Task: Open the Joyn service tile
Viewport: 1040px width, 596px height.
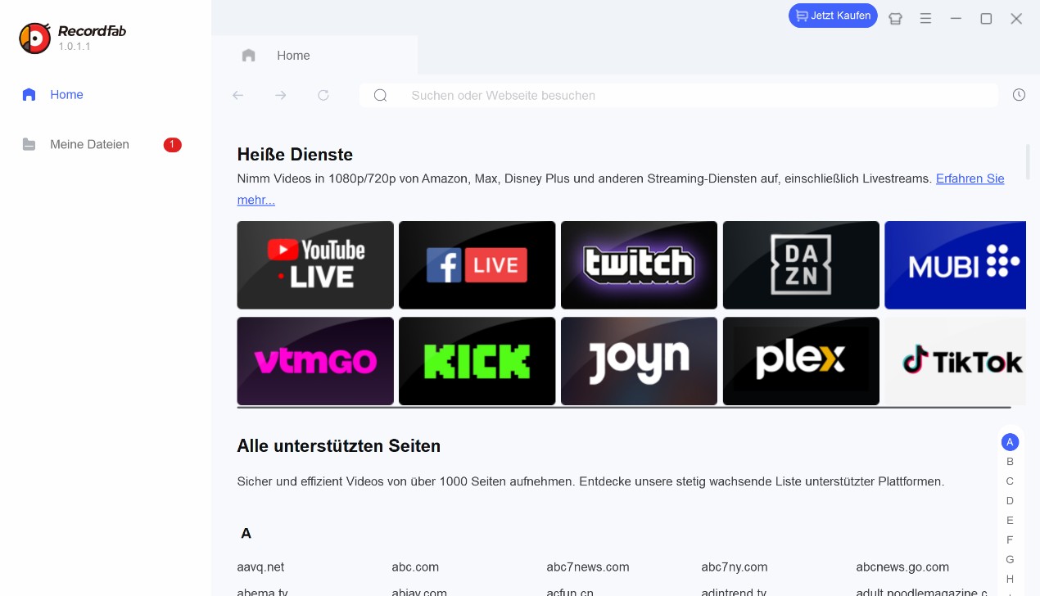Action: click(639, 361)
